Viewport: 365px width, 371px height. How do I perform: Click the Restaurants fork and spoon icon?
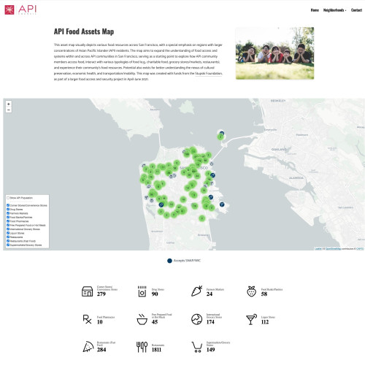pyautogui.click(x=142, y=347)
